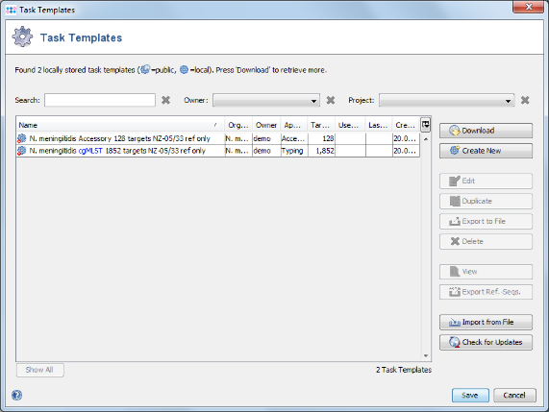
Task: Click Check for Updates button
Action: [486, 342]
